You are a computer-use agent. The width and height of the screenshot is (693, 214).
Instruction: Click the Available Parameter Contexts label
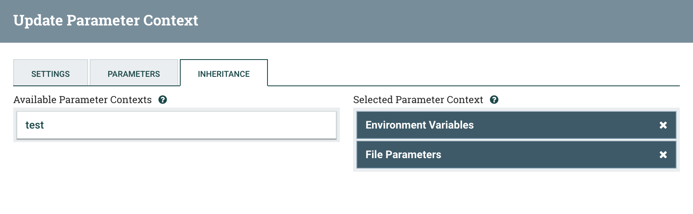point(82,100)
